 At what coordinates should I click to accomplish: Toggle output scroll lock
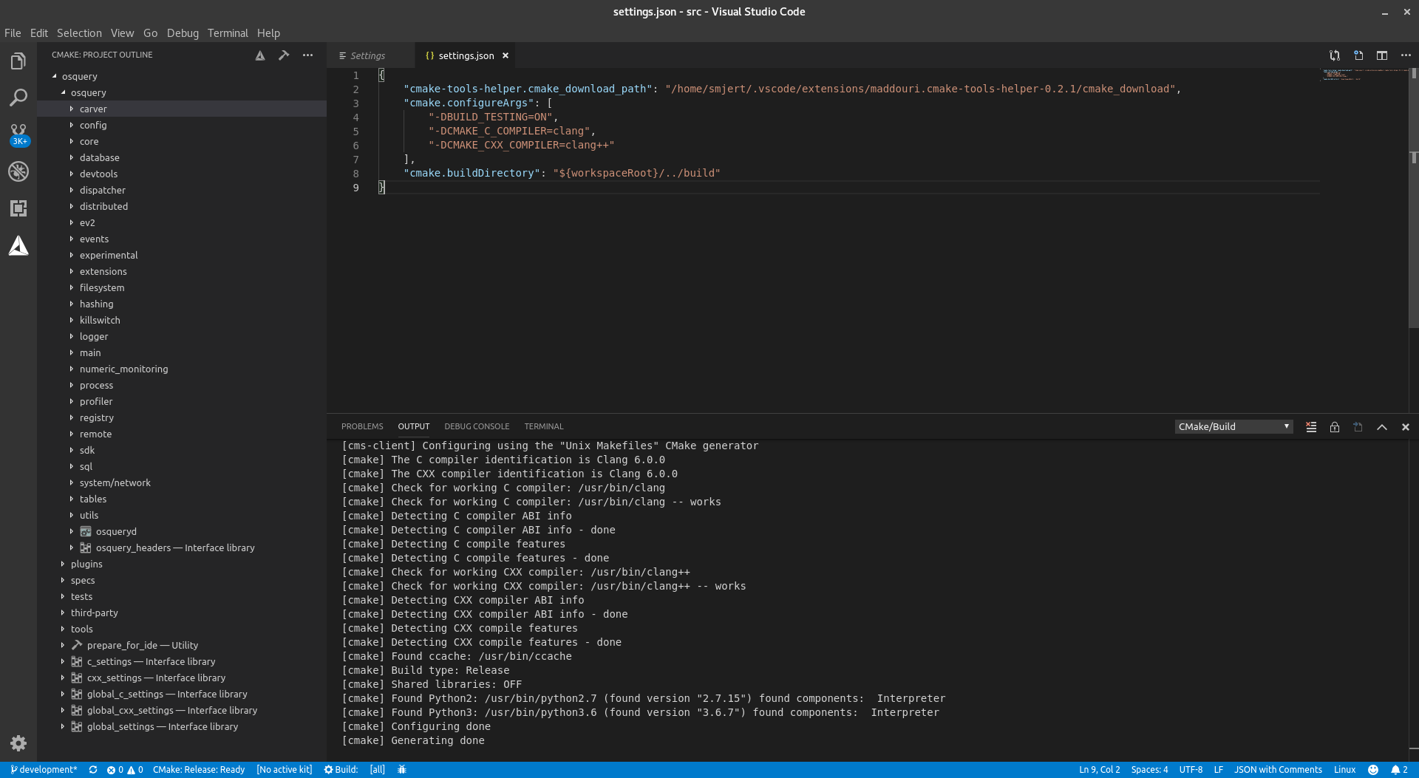[x=1335, y=427]
